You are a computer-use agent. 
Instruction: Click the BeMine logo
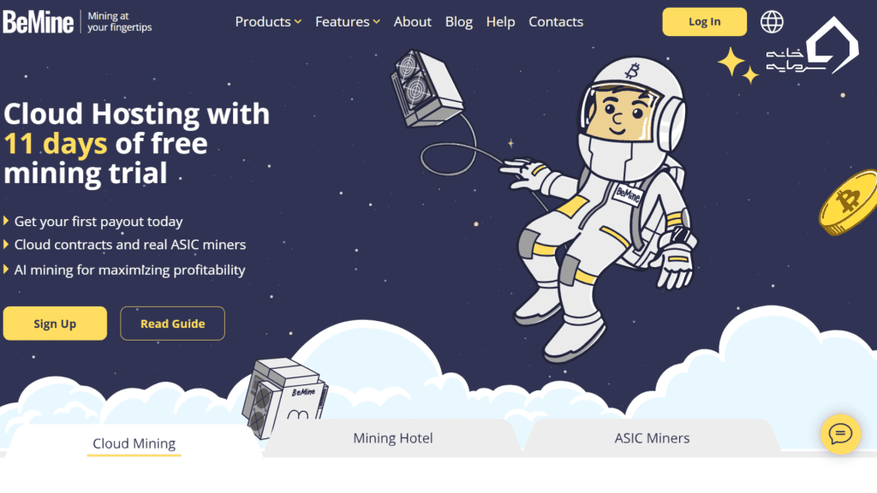38,21
